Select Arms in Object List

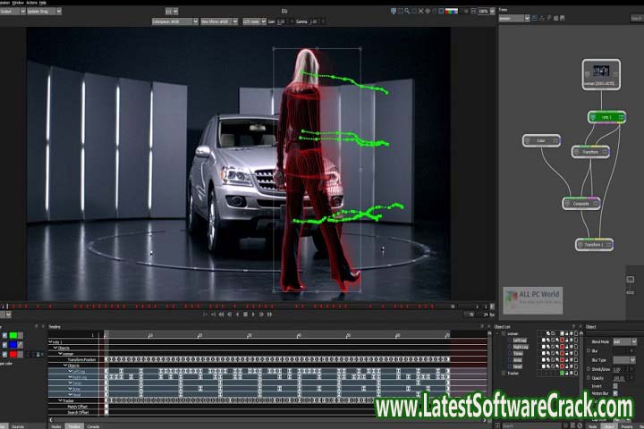[517, 360]
